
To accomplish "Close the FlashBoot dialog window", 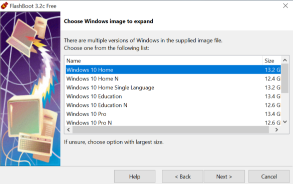I will [x=285, y=6].
